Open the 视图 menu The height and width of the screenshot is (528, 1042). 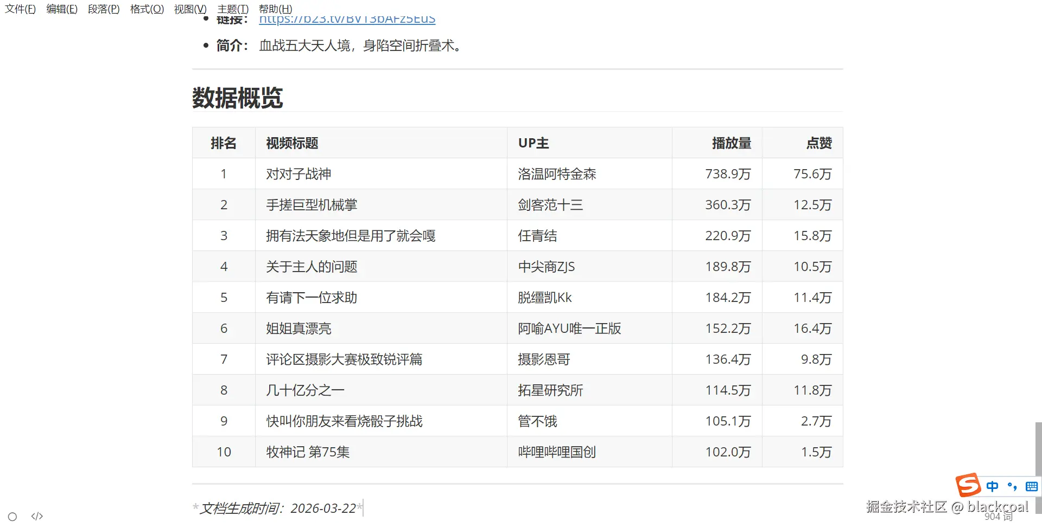point(189,9)
